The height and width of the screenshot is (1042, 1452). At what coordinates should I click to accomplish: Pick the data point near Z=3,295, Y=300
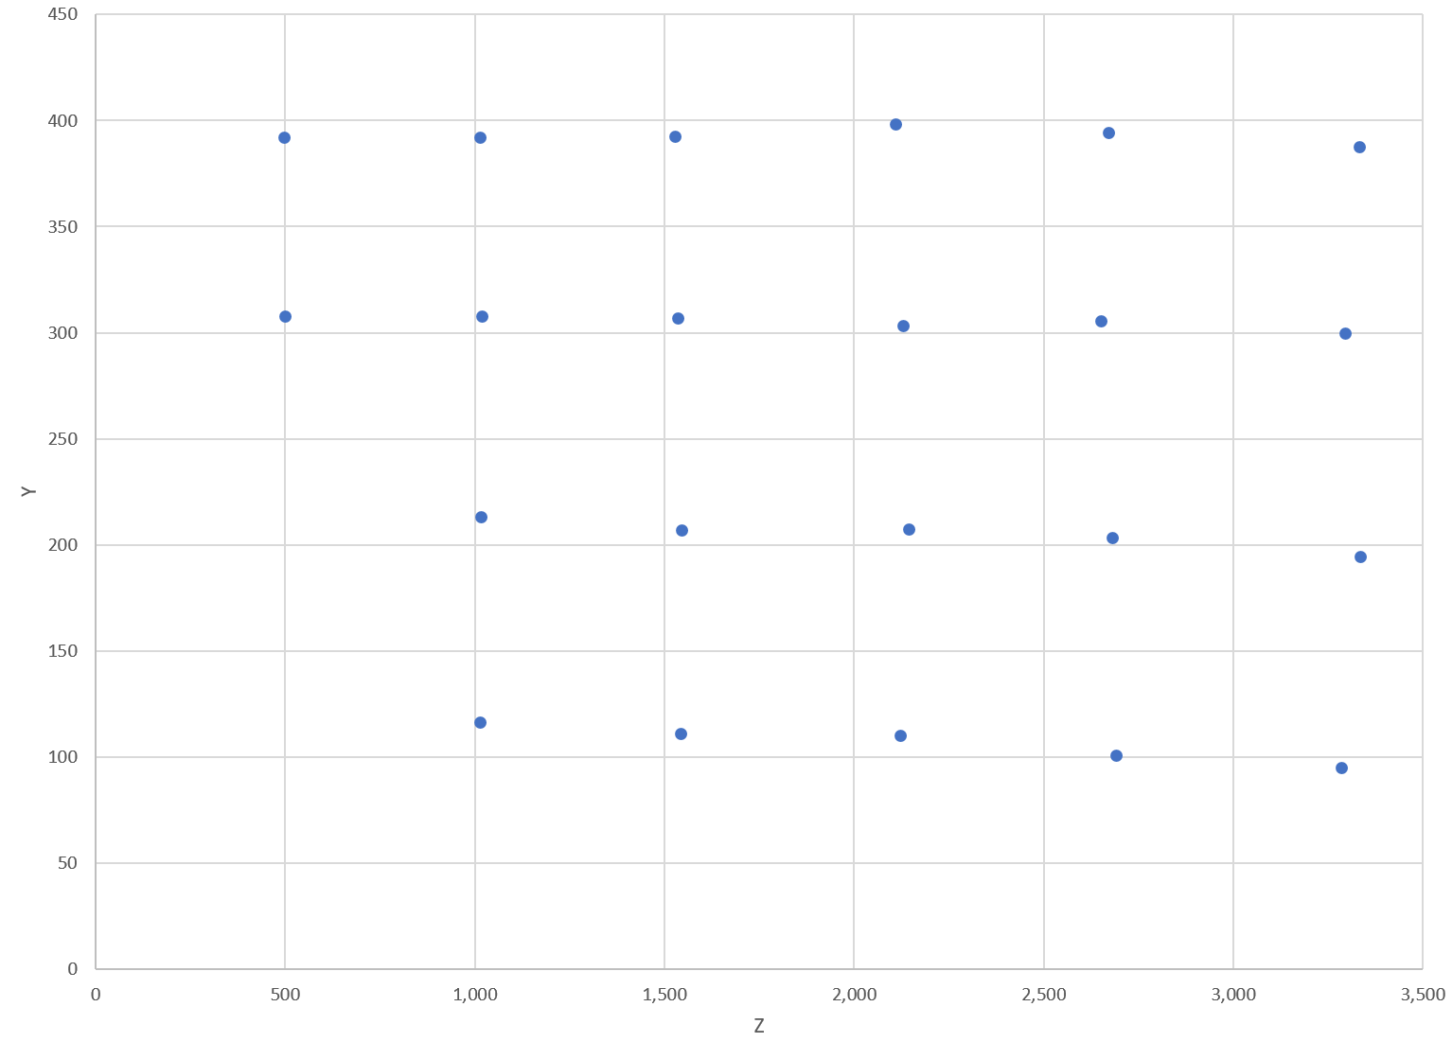point(1345,334)
